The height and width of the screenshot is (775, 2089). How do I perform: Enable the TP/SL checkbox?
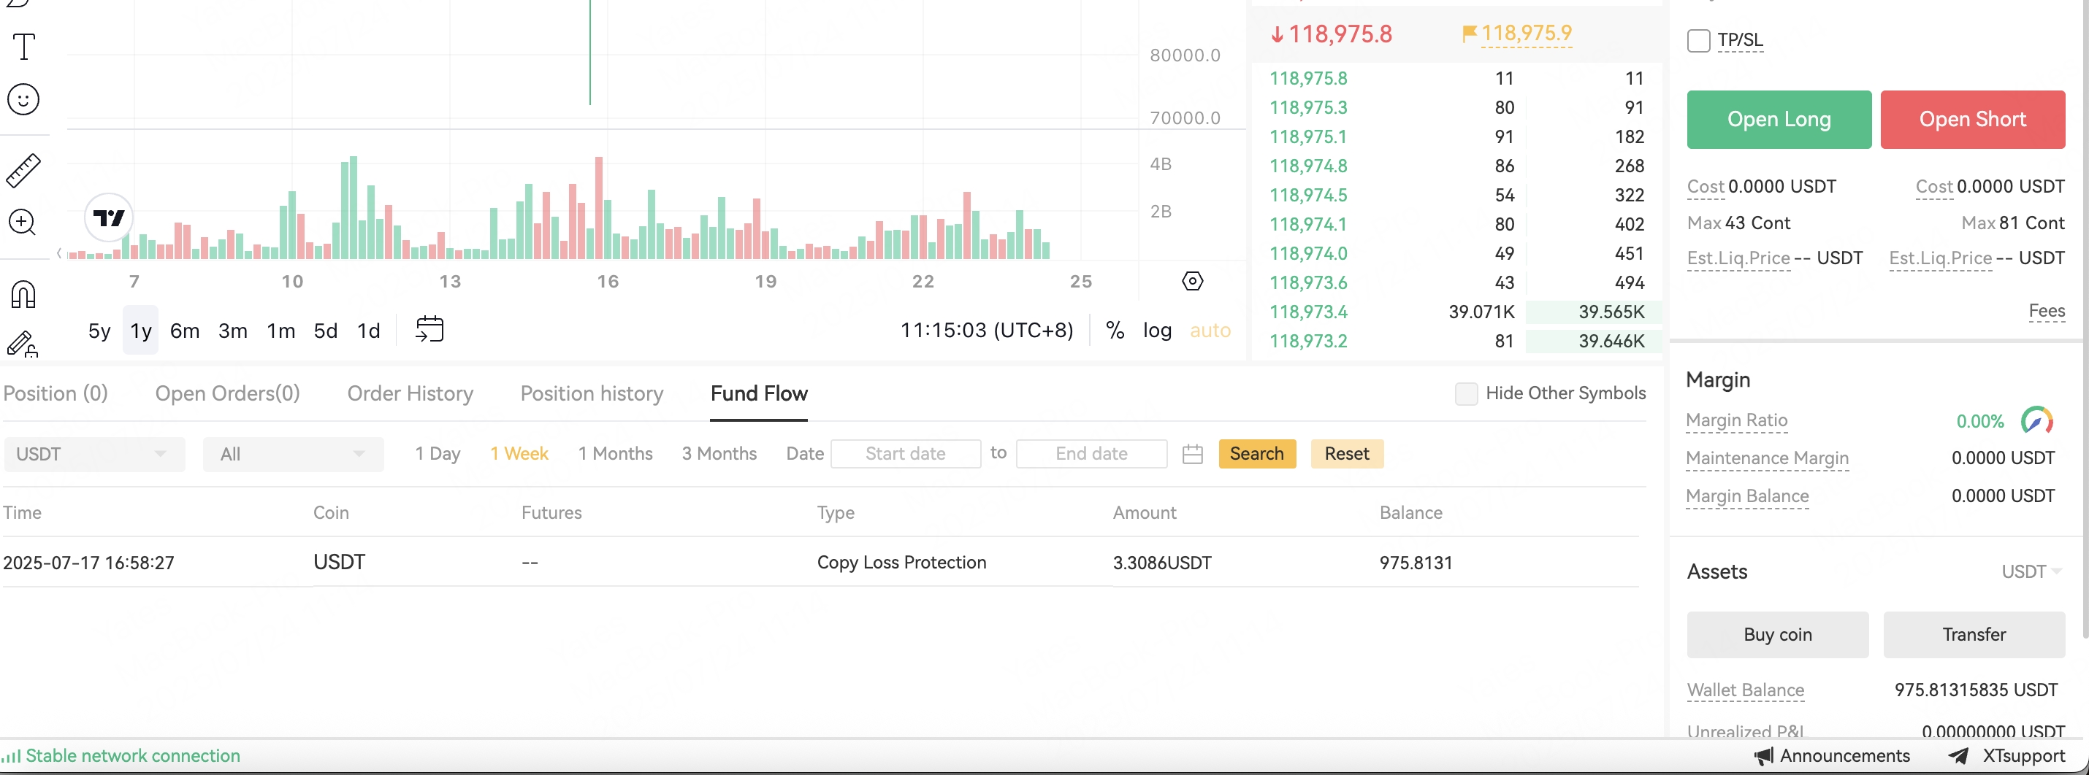[x=1698, y=40]
